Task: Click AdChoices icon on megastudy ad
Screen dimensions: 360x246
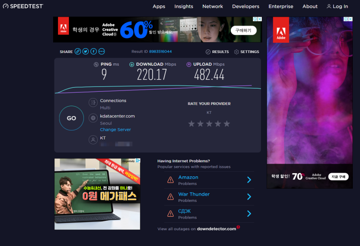Action: pyautogui.click(x=138, y=161)
